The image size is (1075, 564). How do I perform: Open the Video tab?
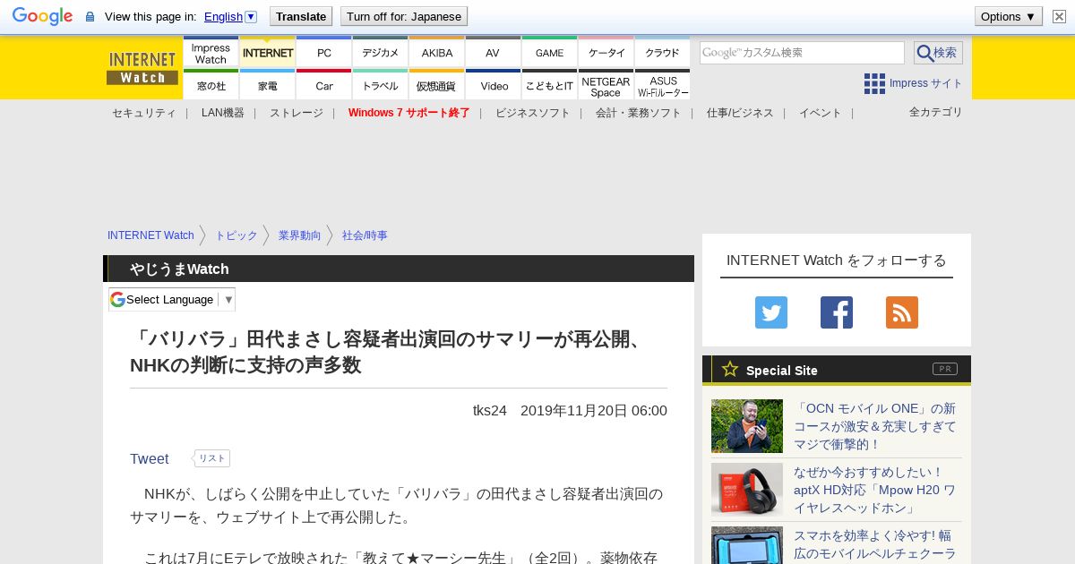pyautogui.click(x=493, y=85)
